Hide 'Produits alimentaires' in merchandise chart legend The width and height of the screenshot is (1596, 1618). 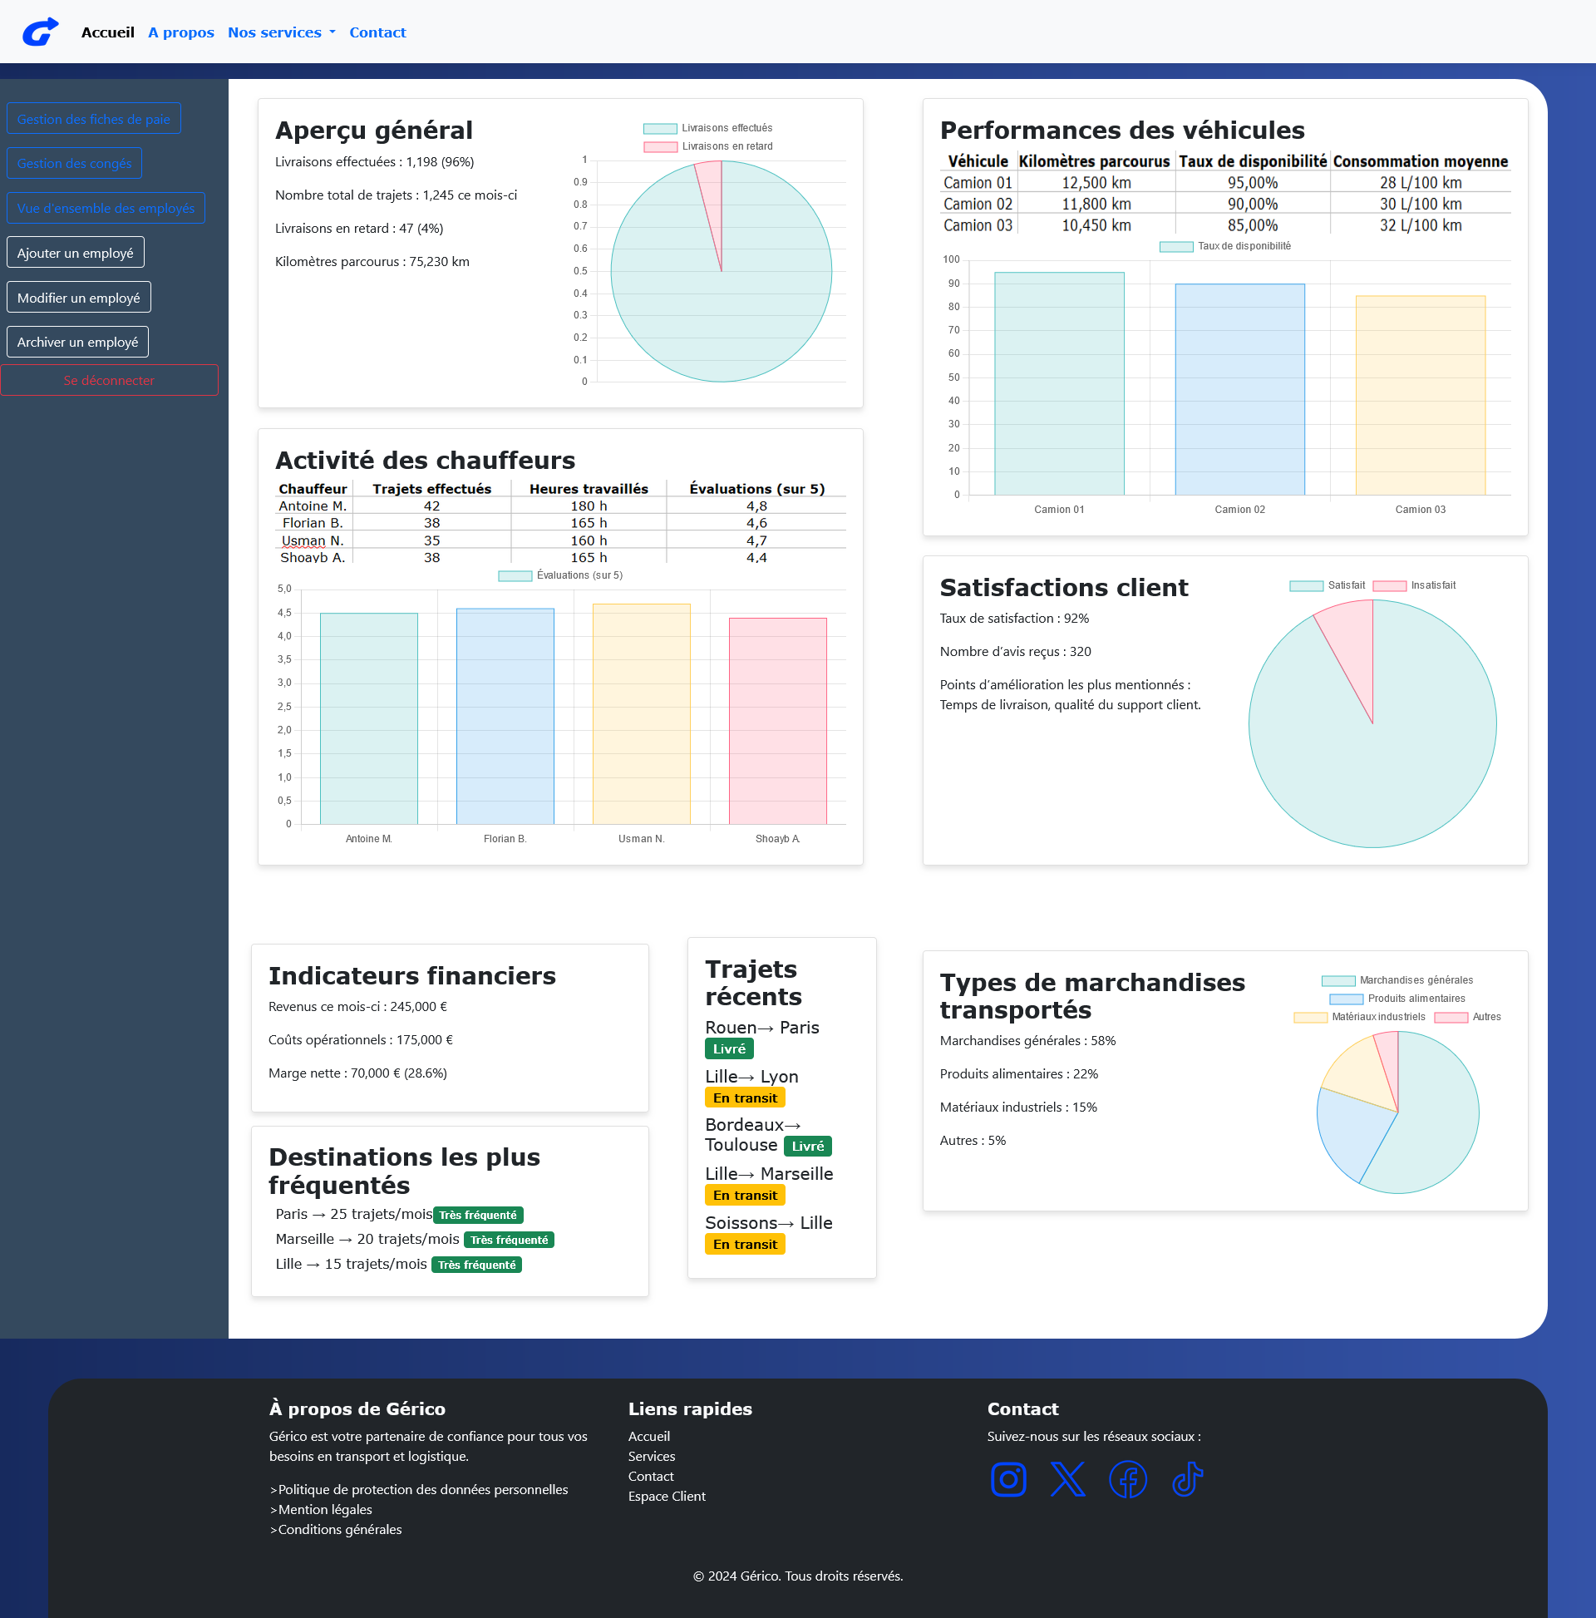1397,999
